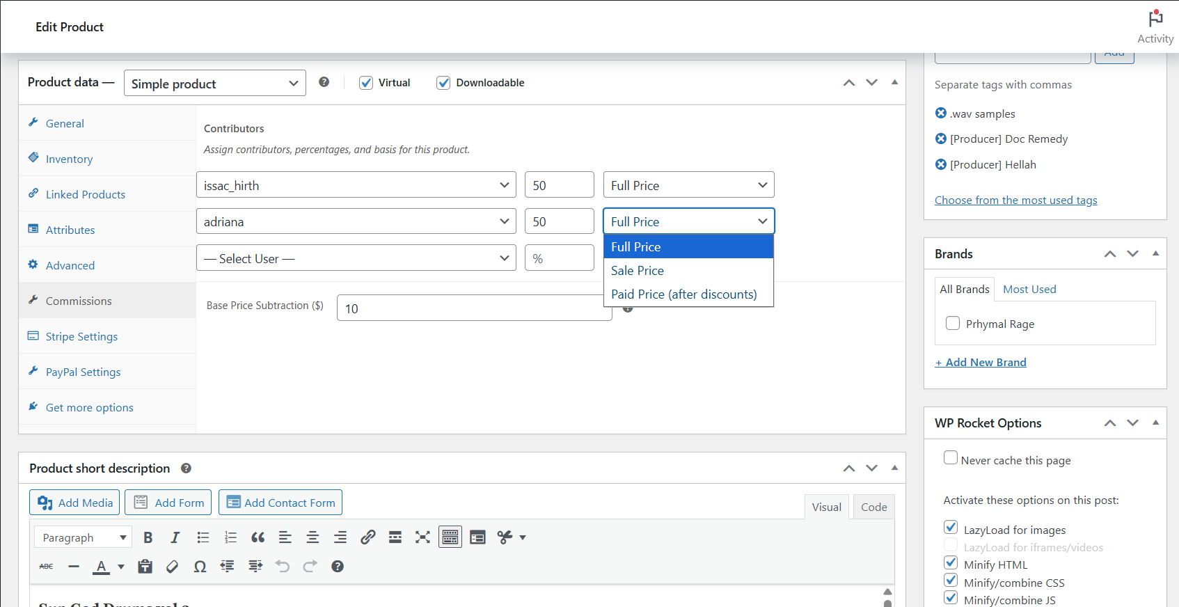Open the Simple product type dropdown
This screenshot has height=607, width=1179.
[x=214, y=84]
